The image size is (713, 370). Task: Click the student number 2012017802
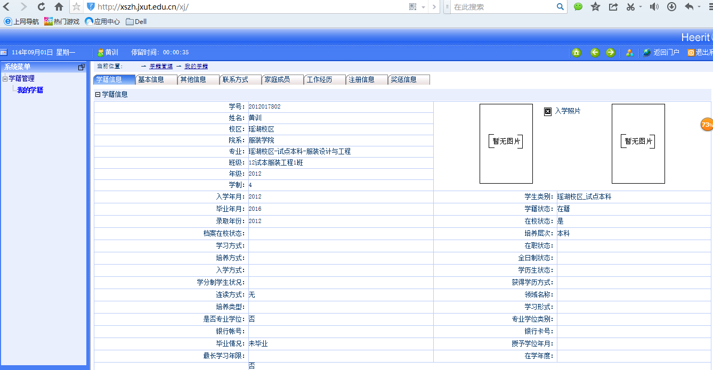click(264, 106)
